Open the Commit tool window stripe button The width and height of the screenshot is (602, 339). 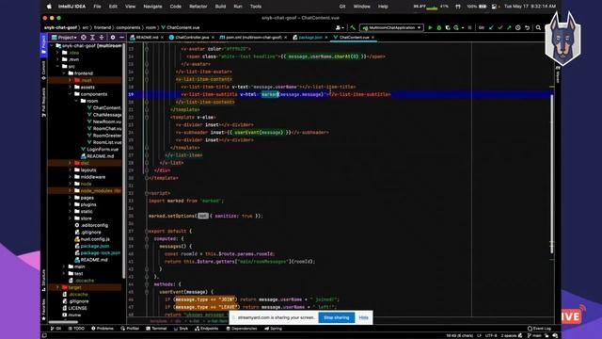pyautogui.click(x=43, y=71)
